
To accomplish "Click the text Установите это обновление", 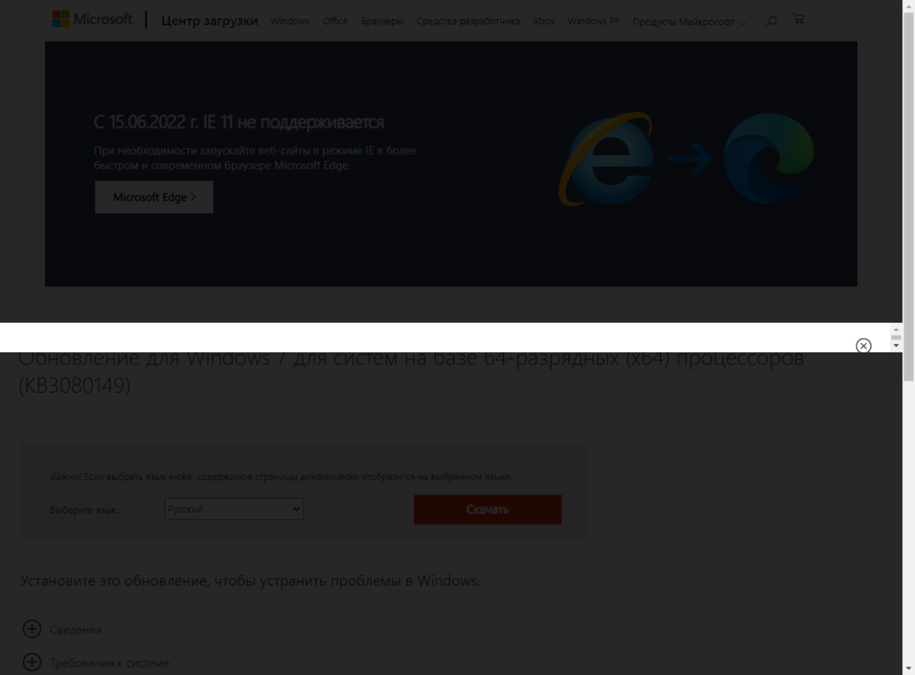I will 250,580.
